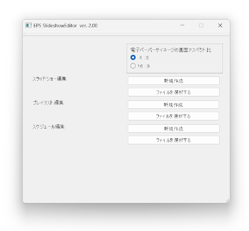
Task: Click the EPS SlideshowEditor app icon
Action: coord(28,25)
